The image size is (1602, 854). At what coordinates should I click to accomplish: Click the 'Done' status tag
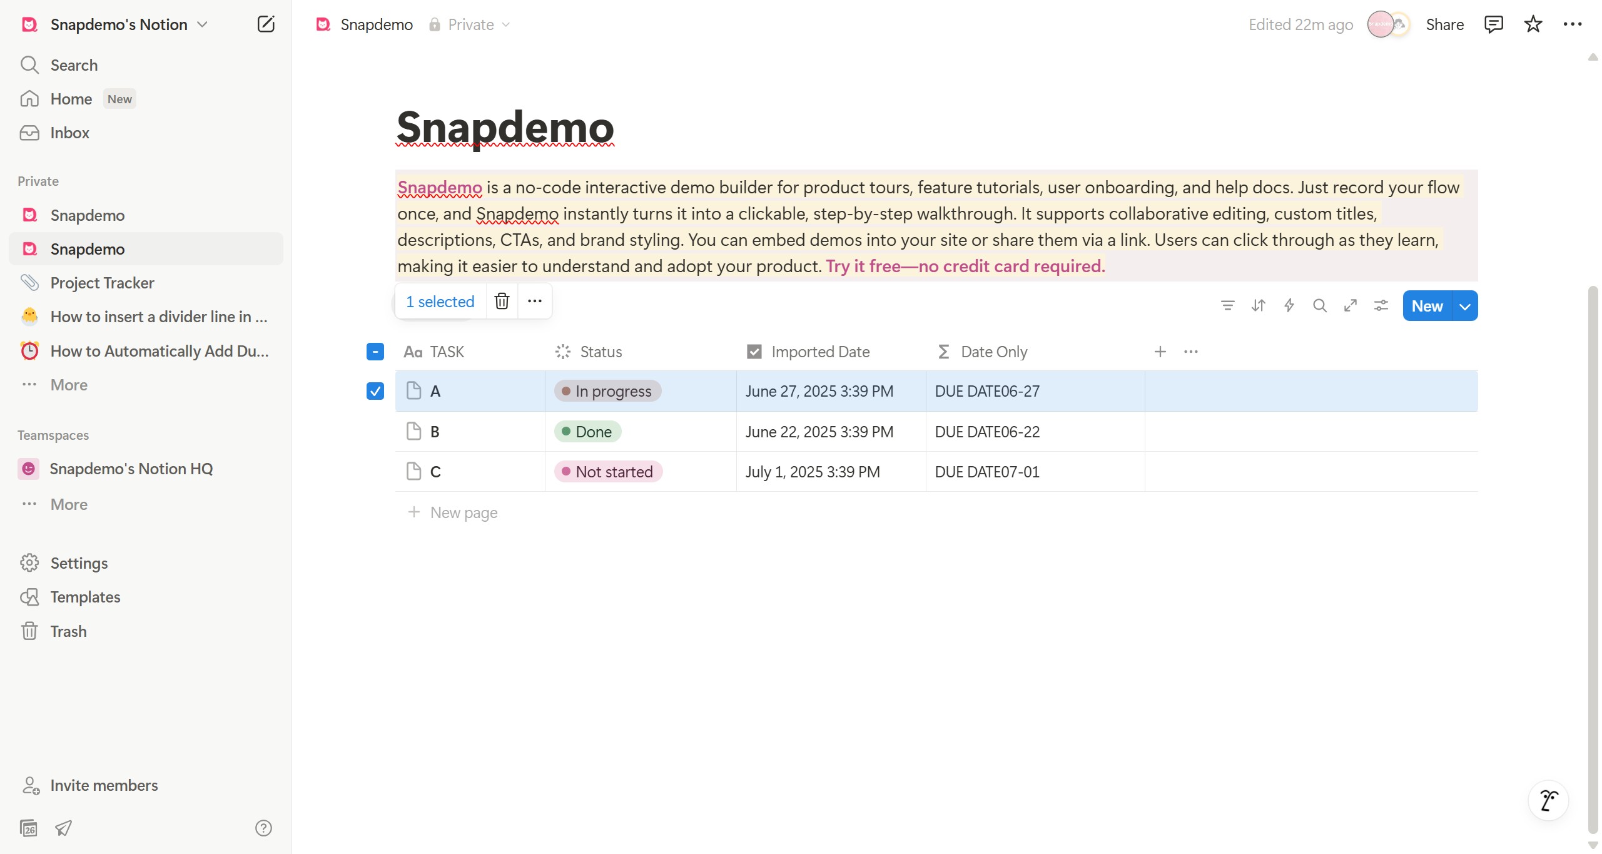coord(587,432)
